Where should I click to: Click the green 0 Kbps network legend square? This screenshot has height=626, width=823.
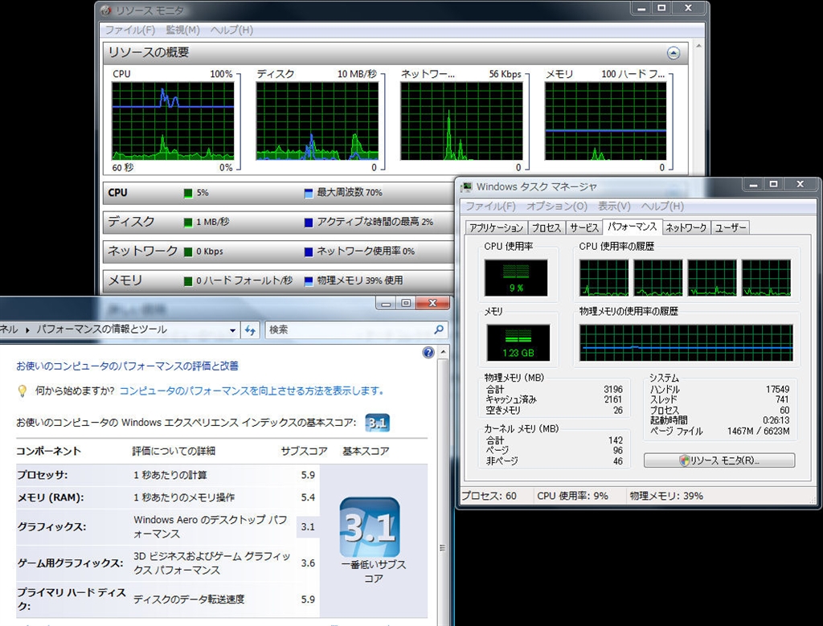[x=188, y=252]
